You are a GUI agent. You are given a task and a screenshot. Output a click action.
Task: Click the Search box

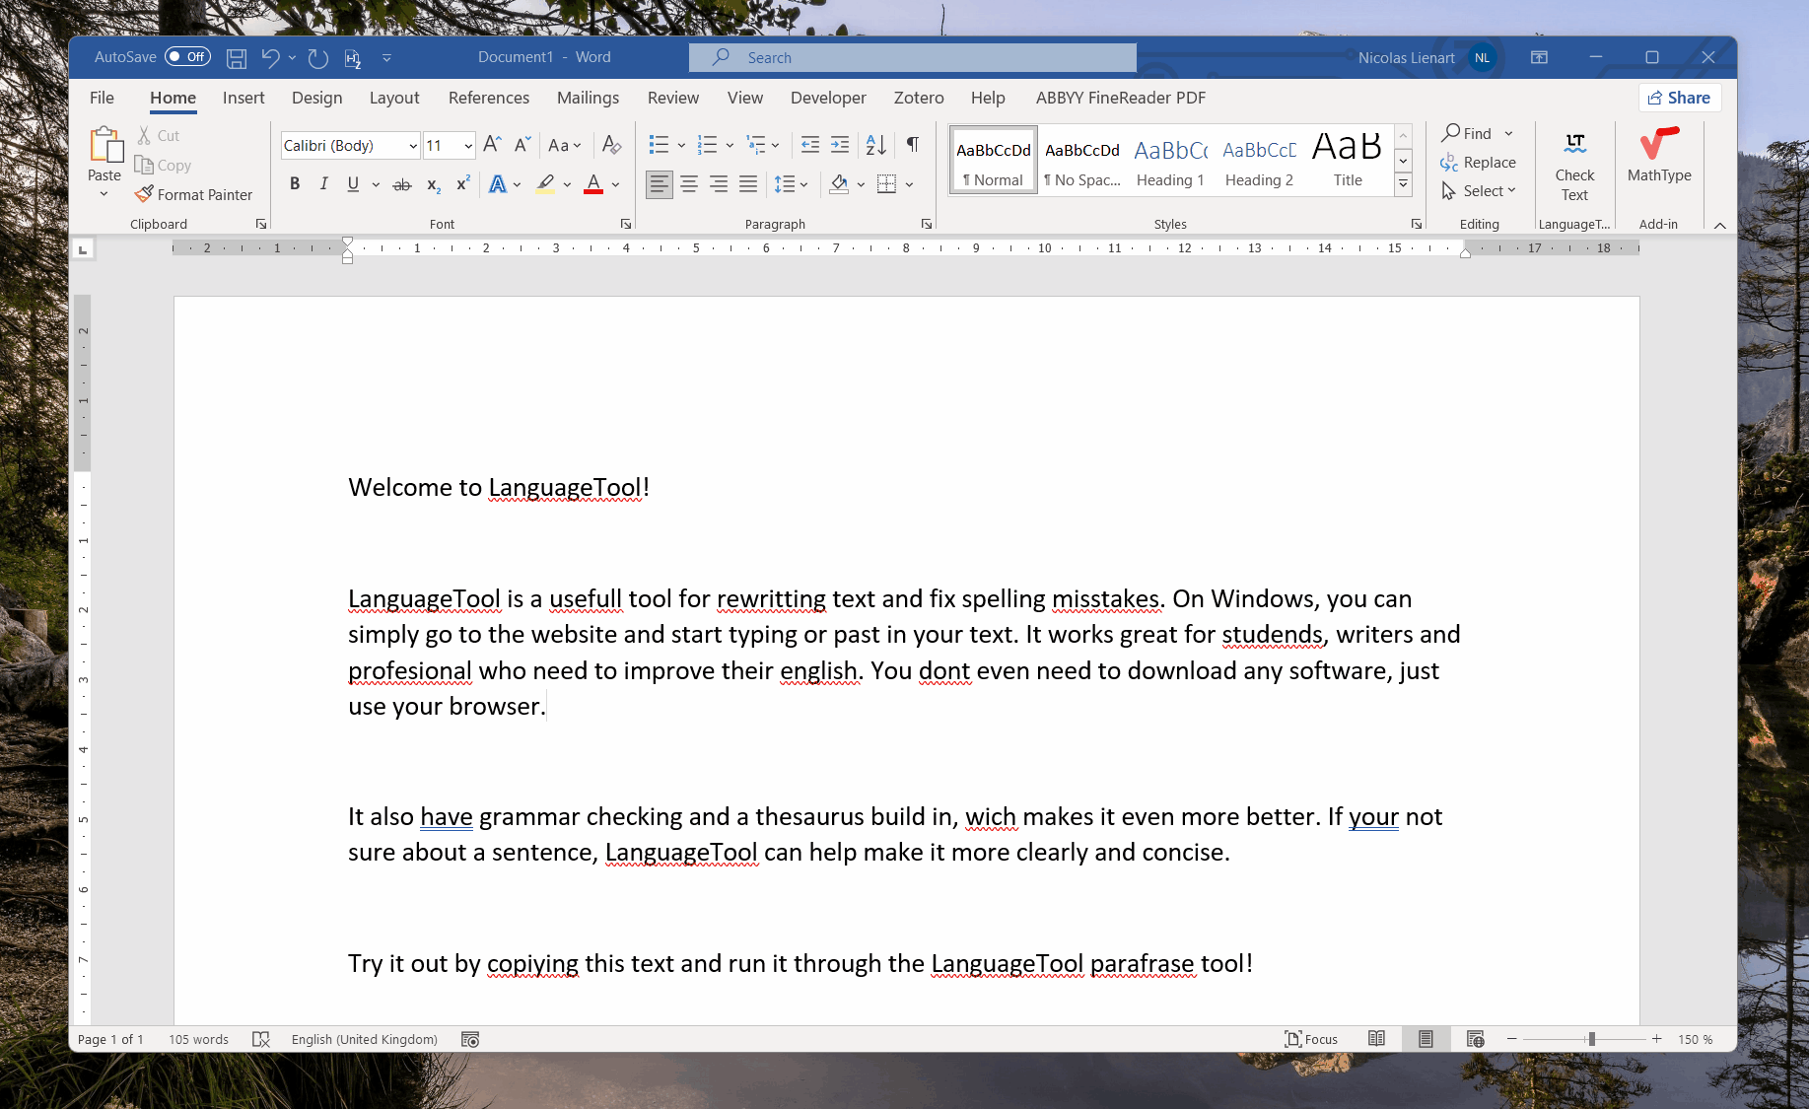[x=913, y=57]
